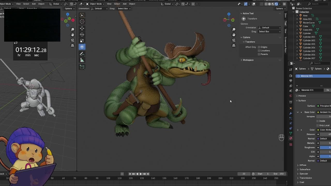The width and height of the screenshot is (331, 186).
Task: Open the Object menu in viewport header
Action: coord(132,4)
